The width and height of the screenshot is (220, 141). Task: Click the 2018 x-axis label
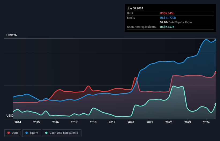tap(93, 122)
